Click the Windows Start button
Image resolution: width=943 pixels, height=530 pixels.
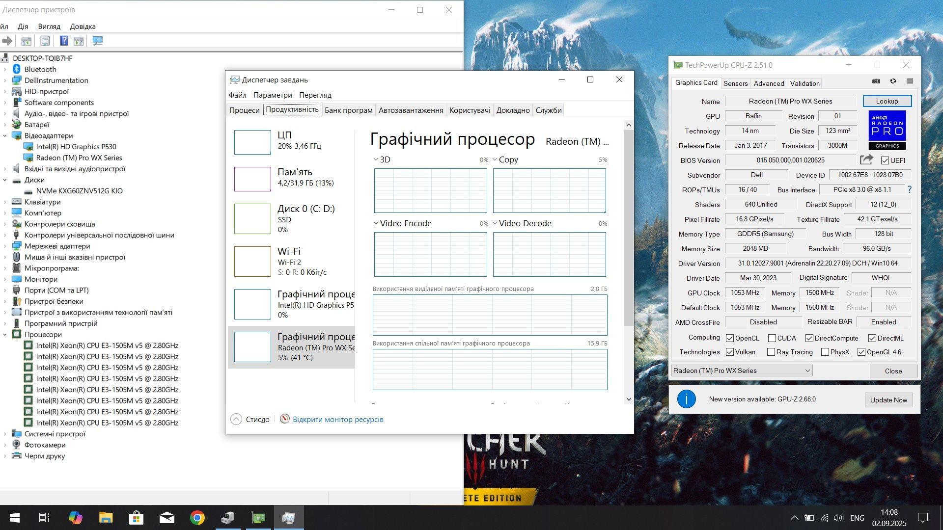click(15, 518)
